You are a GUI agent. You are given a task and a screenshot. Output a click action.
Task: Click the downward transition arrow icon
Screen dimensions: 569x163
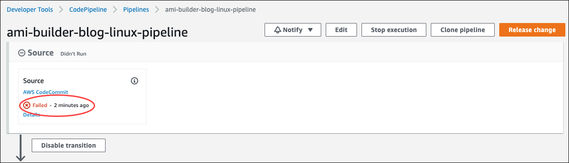[x=20, y=148]
